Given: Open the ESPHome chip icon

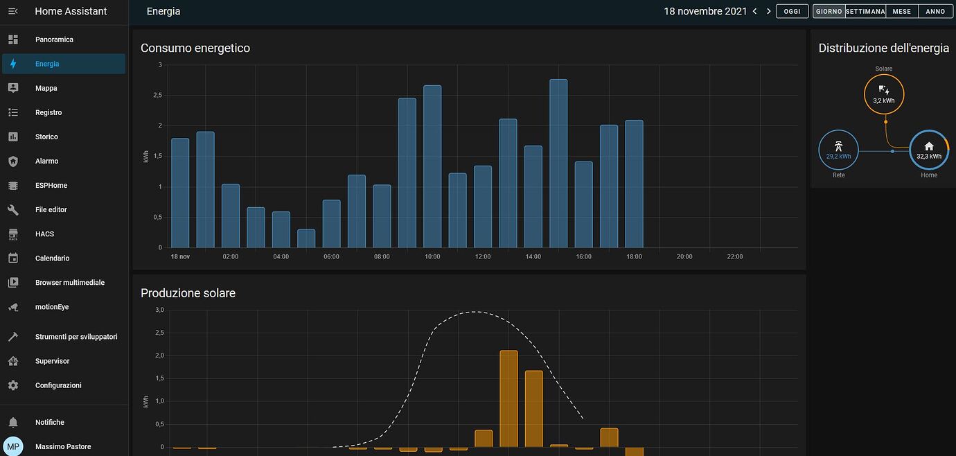Looking at the screenshot, I should click(x=13, y=186).
